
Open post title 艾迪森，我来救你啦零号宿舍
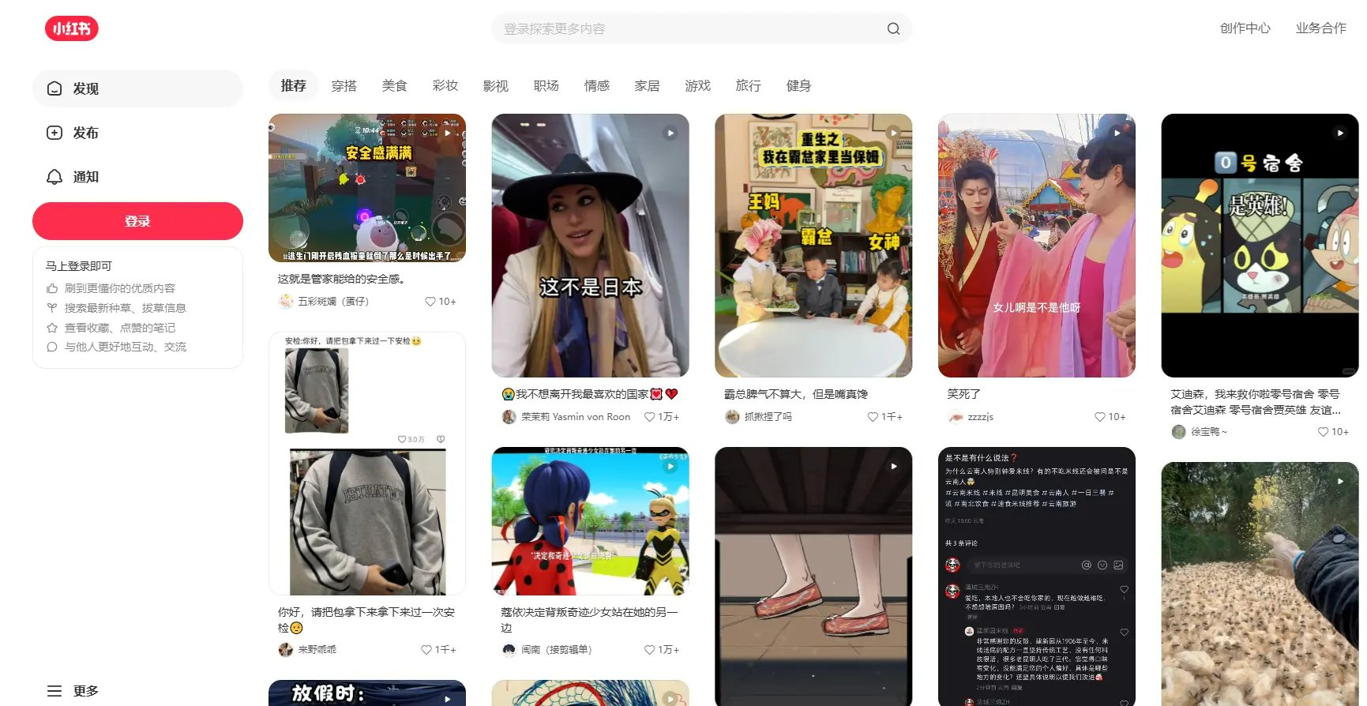point(1256,402)
